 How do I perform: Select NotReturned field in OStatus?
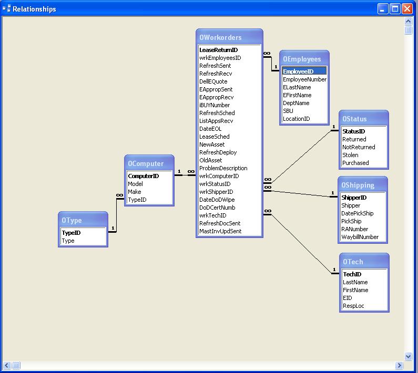pos(364,147)
